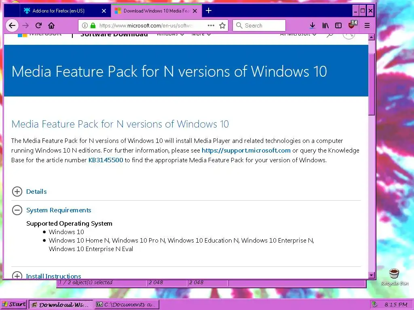Maximize the Firefox window
414x310 pixels.
(x=363, y=11)
